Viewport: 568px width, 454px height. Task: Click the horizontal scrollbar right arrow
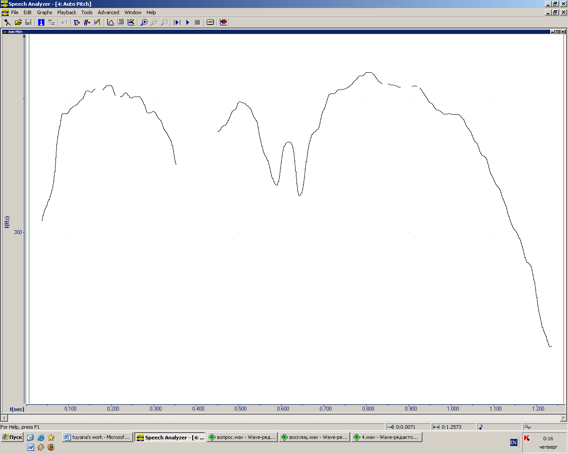tap(564, 418)
